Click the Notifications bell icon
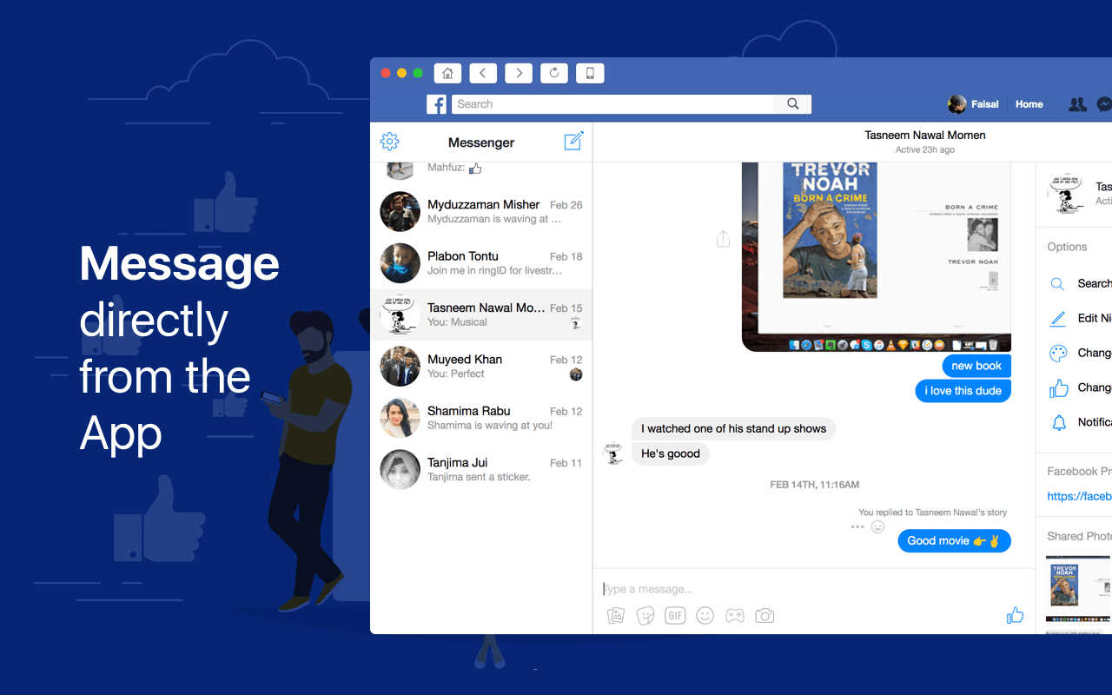1112x695 pixels. click(1058, 423)
